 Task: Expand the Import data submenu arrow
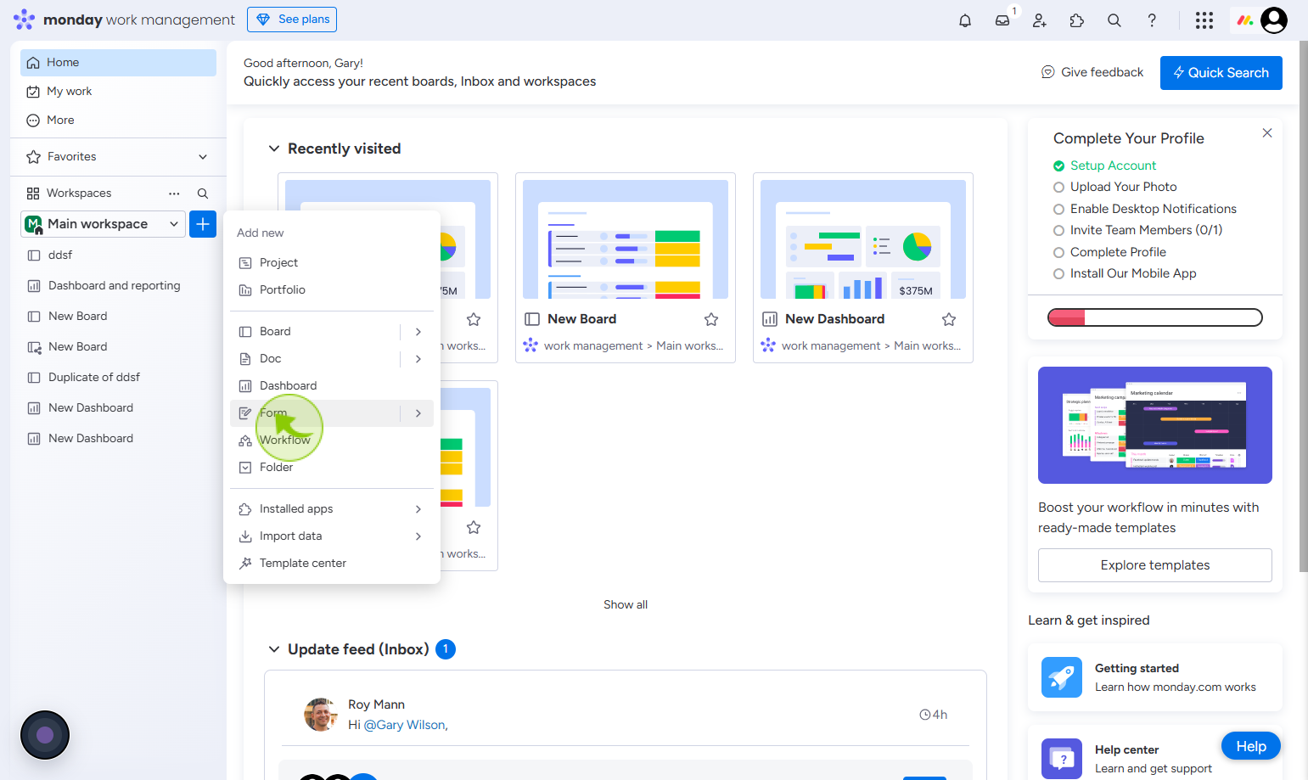418,536
